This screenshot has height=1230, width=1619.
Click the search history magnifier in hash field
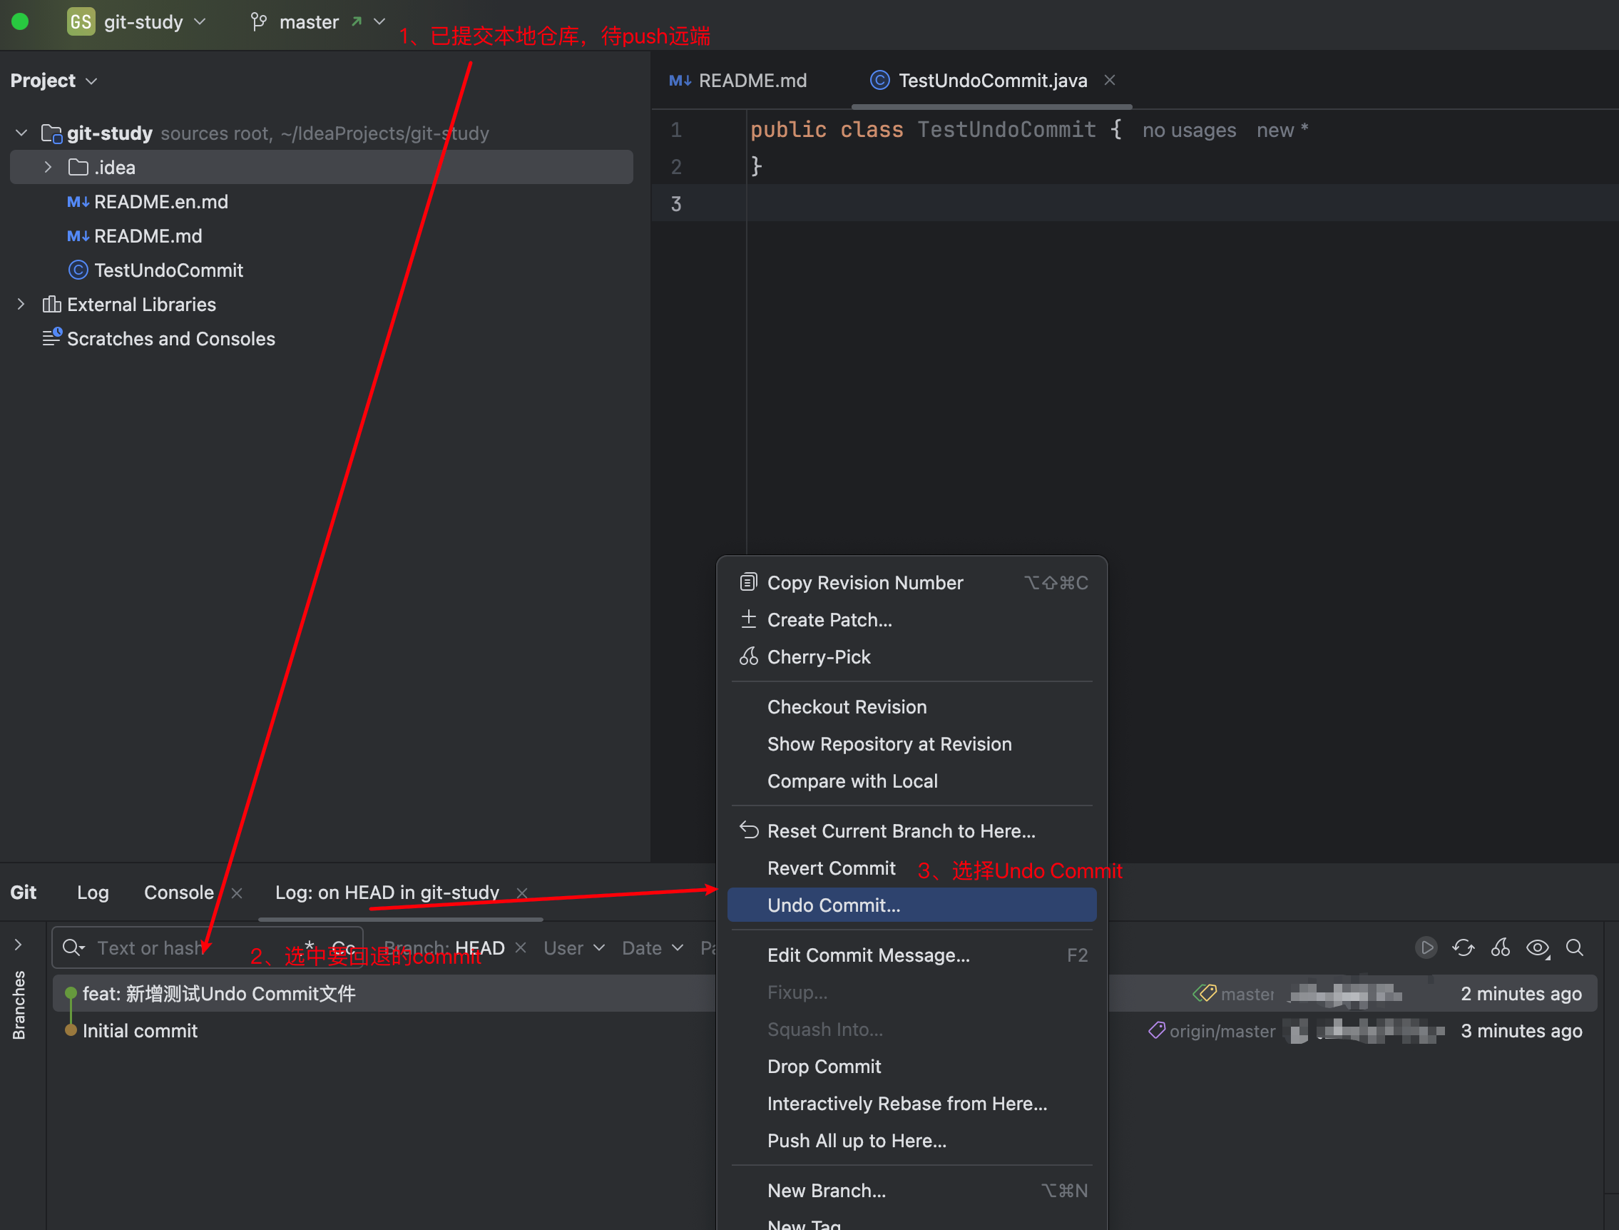(x=73, y=947)
